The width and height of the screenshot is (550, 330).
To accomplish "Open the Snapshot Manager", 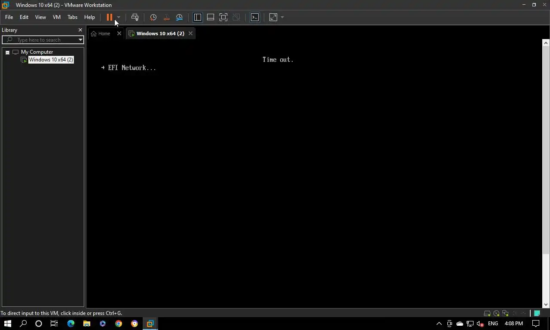I will 179,17.
